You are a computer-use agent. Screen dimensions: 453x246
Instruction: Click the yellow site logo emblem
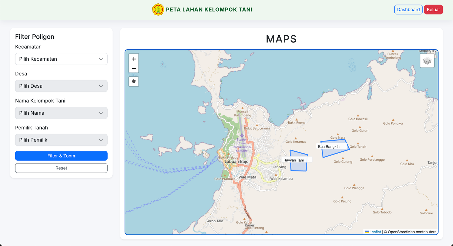(x=158, y=10)
